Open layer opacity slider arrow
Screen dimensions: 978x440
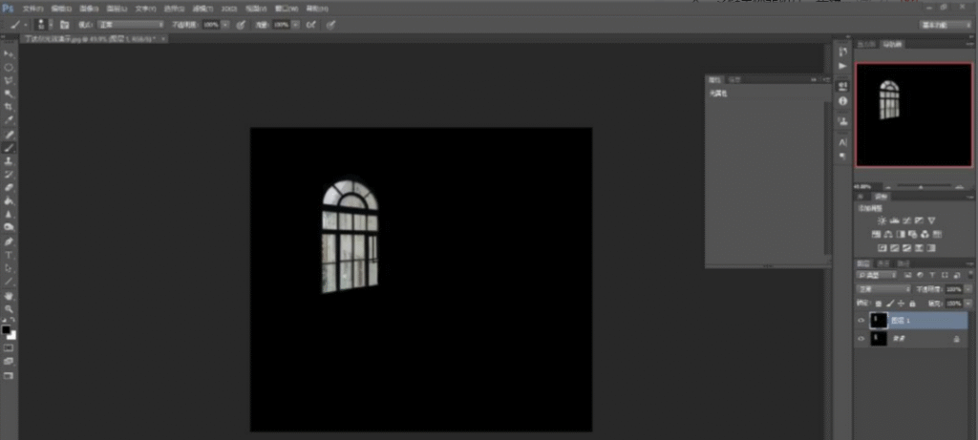pyautogui.click(x=967, y=289)
